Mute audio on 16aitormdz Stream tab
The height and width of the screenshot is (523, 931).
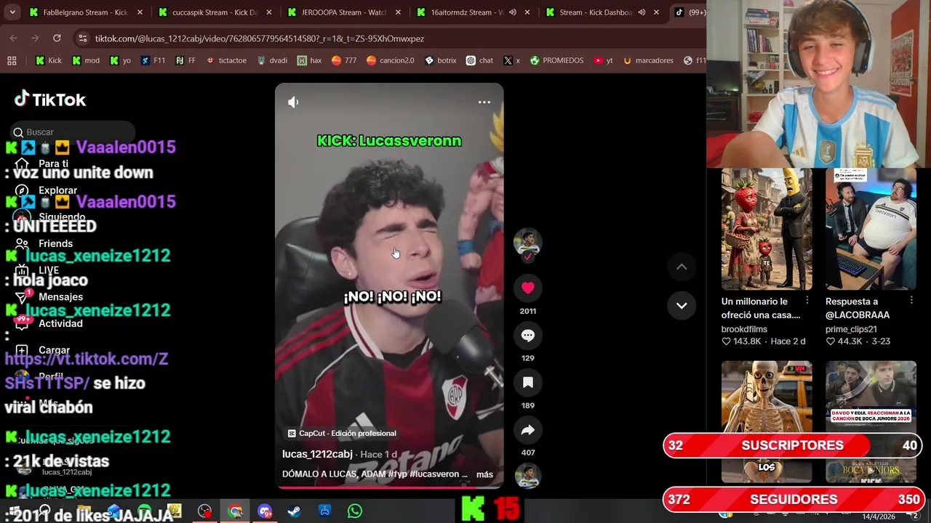(513, 12)
